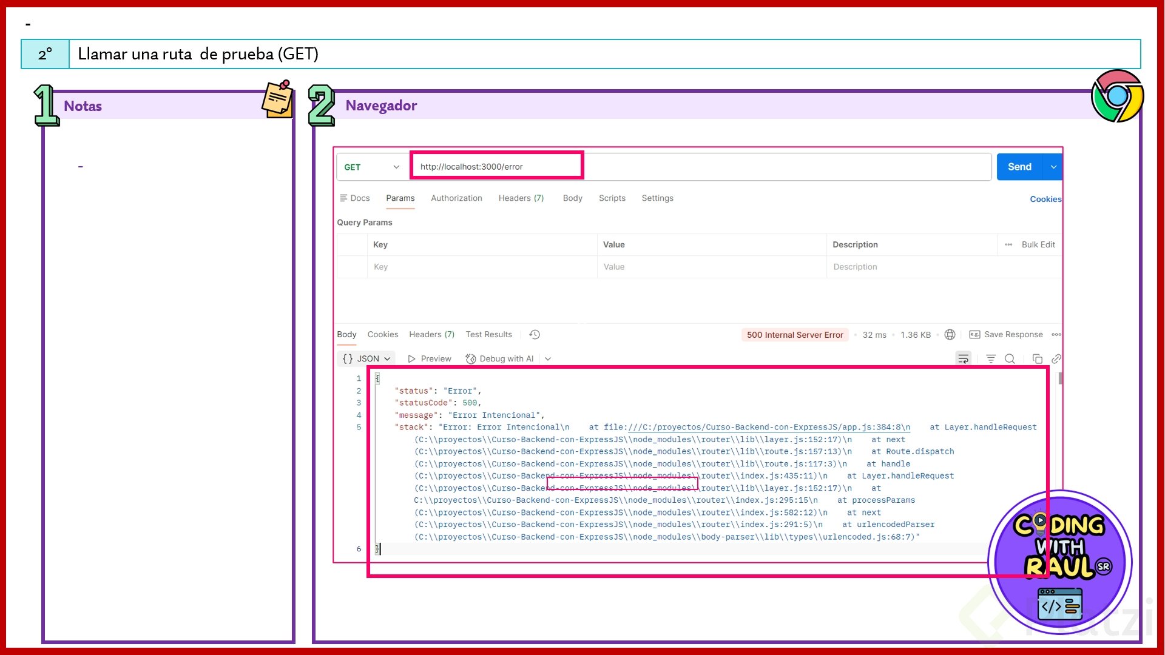Expand the Send button arrow dropdown

(x=1053, y=167)
